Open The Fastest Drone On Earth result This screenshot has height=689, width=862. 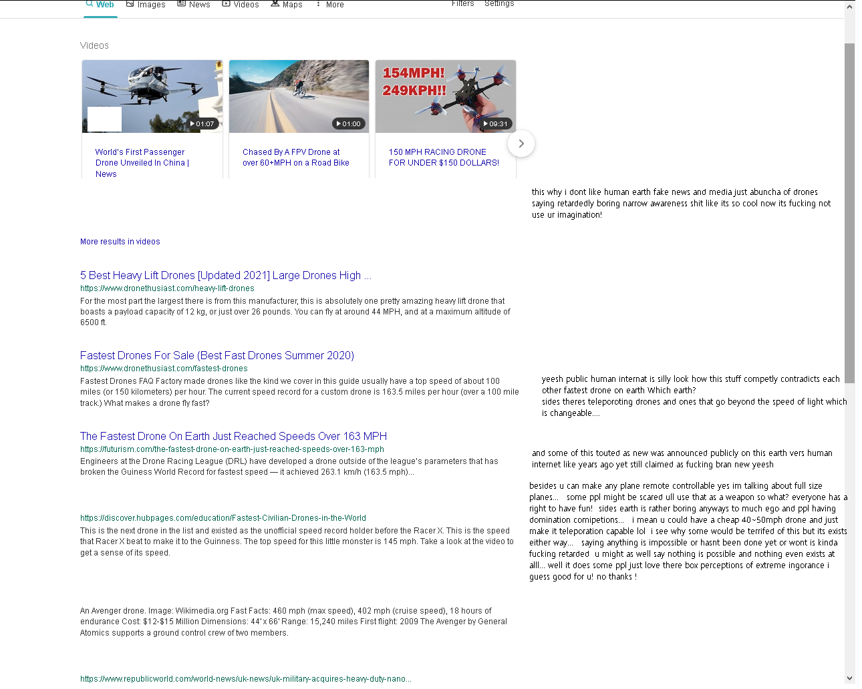tap(233, 436)
